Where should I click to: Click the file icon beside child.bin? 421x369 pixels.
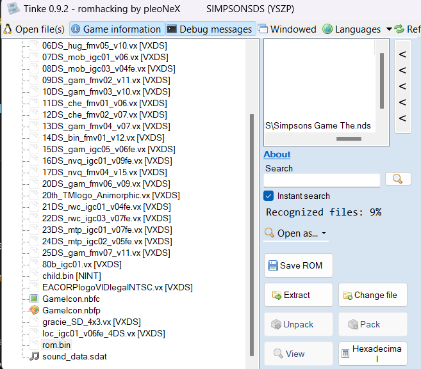[x=34, y=276]
